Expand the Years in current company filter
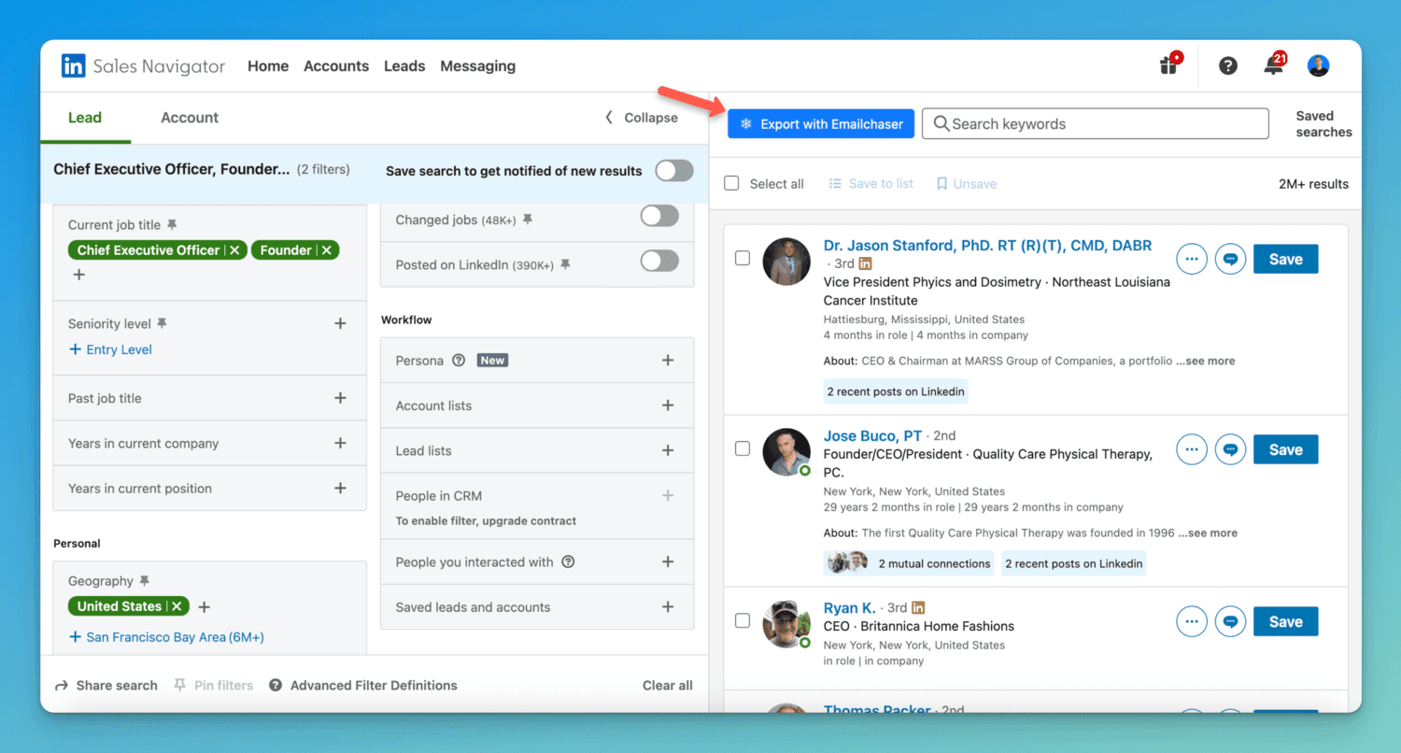 340,443
